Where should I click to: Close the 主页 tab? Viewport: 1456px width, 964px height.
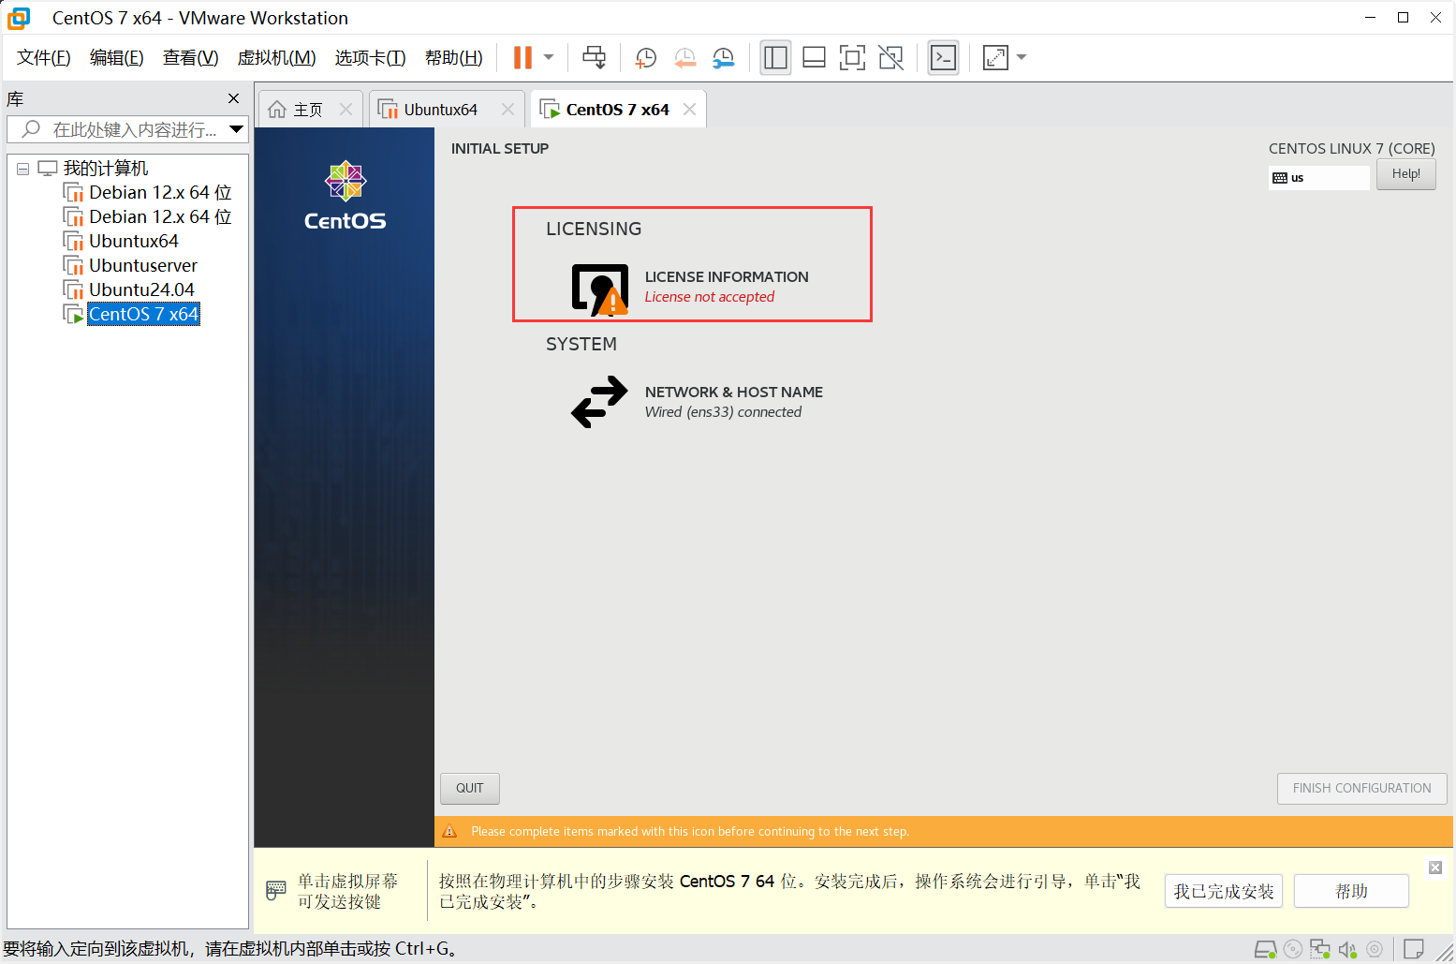[346, 110]
